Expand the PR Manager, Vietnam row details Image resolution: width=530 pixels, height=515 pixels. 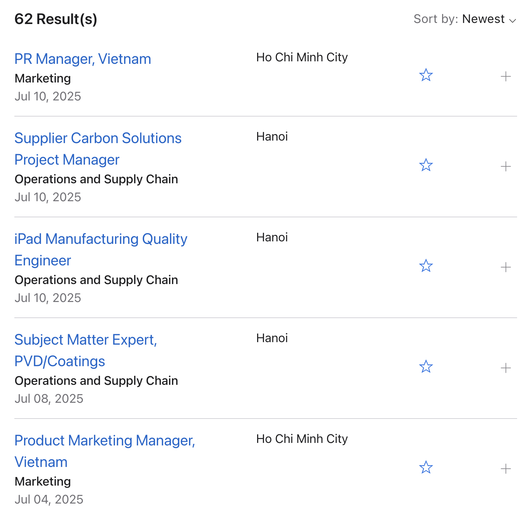pos(506,76)
